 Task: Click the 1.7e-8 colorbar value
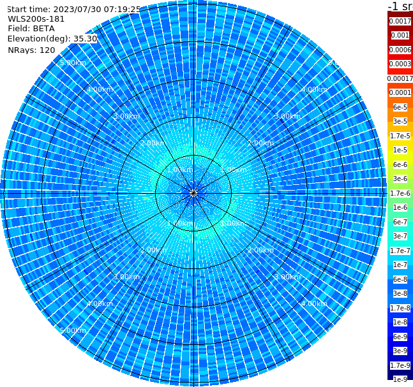coord(400,308)
